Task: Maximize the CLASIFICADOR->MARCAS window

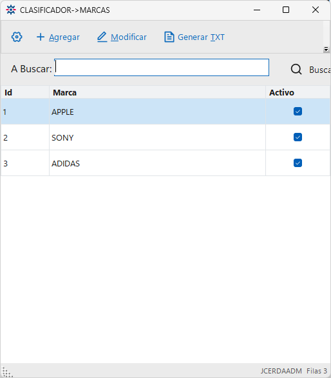Action: tap(286, 10)
